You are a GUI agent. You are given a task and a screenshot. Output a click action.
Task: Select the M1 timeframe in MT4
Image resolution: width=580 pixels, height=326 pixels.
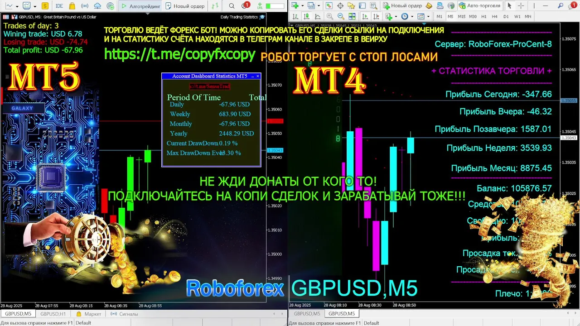[x=439, y=16]
